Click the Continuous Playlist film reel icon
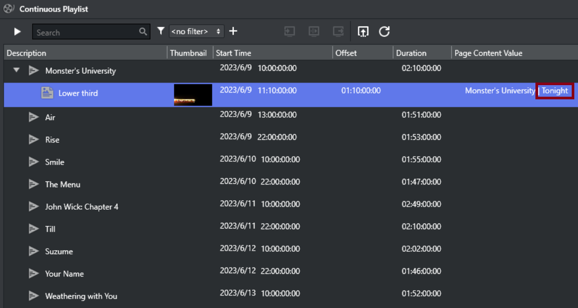This screenshot has width=578, height=308. (9, 9)
